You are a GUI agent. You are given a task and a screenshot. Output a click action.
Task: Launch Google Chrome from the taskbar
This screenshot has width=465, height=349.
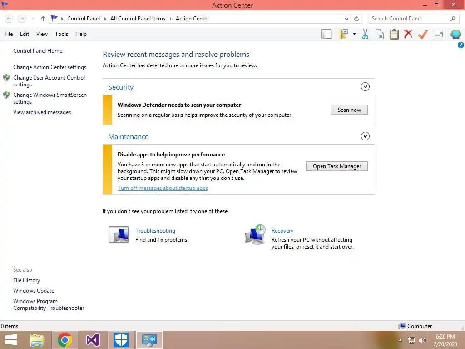coord(65,340)
